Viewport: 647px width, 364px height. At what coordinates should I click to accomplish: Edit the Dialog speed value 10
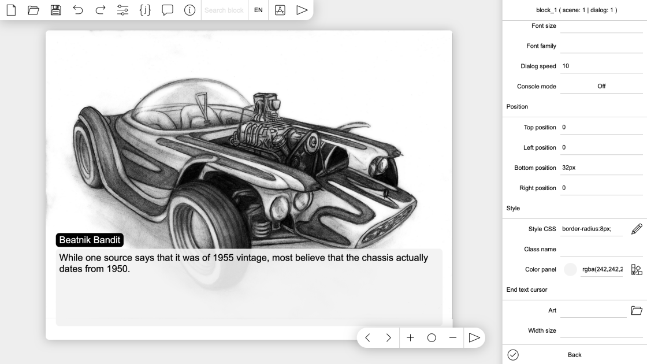click(601, 66)
